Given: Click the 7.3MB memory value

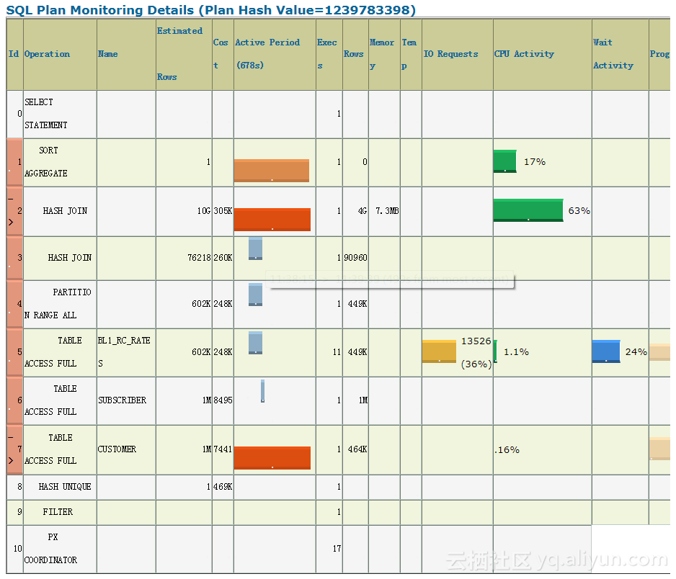Looking at the screenshot, I should click(387, 211).
